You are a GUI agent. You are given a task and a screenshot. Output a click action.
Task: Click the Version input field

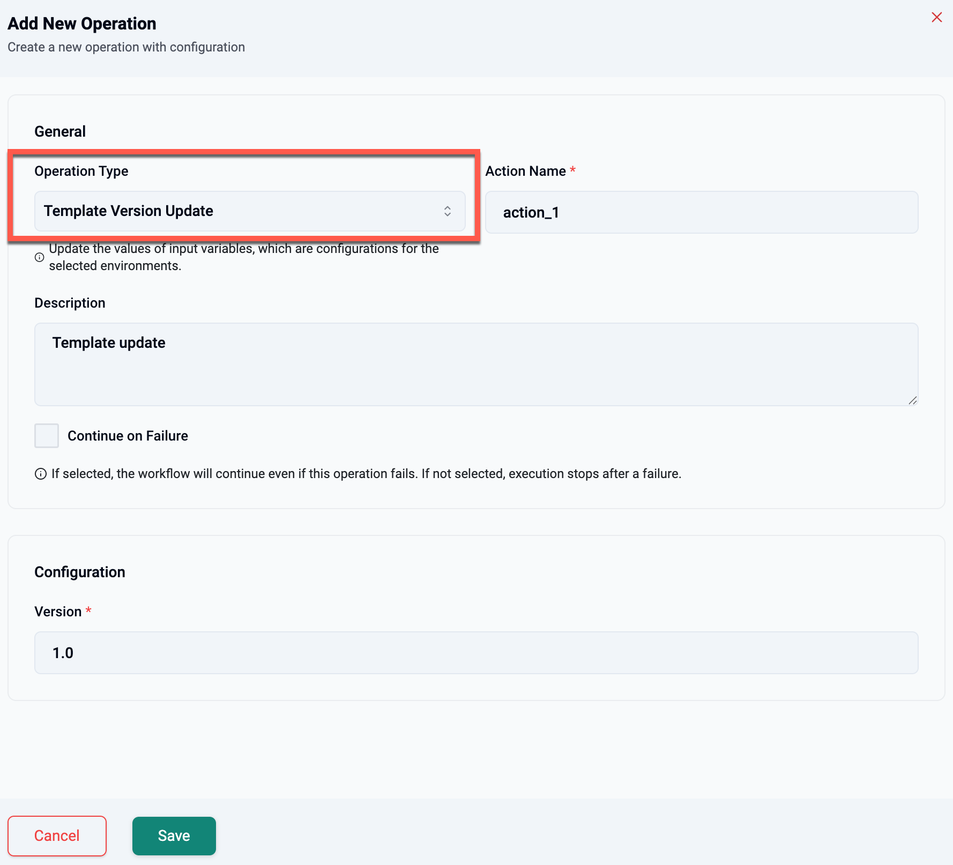point(476,653)
